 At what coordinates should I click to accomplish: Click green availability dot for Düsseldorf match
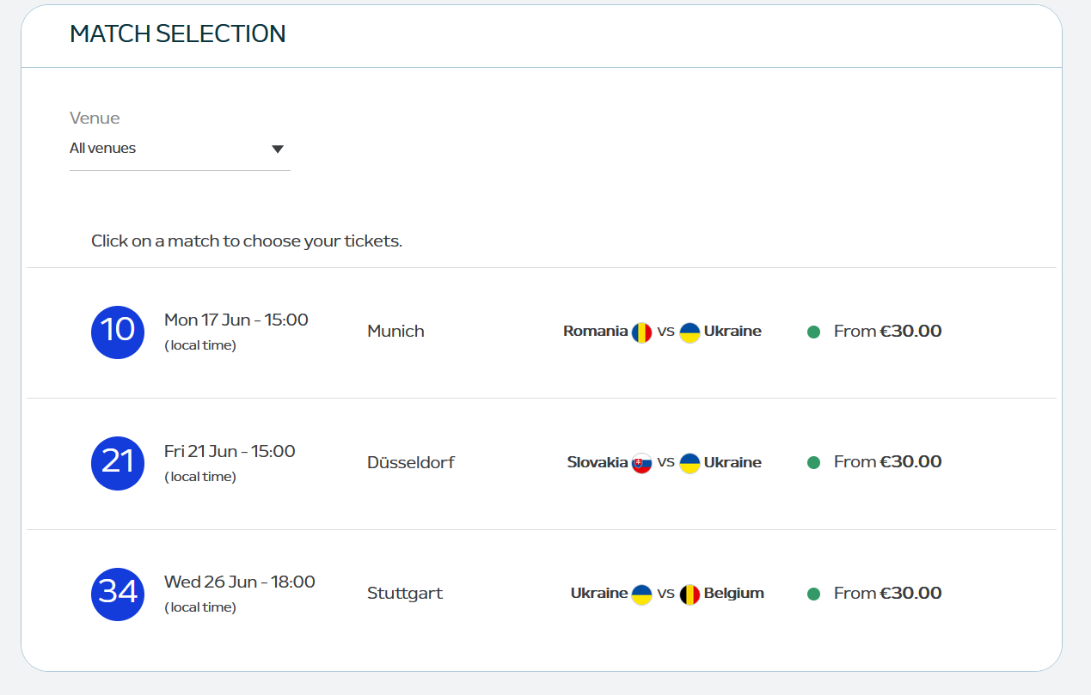(x=813, y=462)
